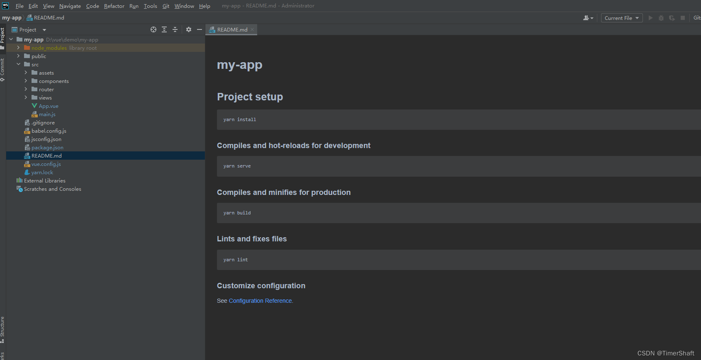Image resolution: width=701 pixels, height=360 pixels.
Task: Expand assets folder
Action: (26, 73)
